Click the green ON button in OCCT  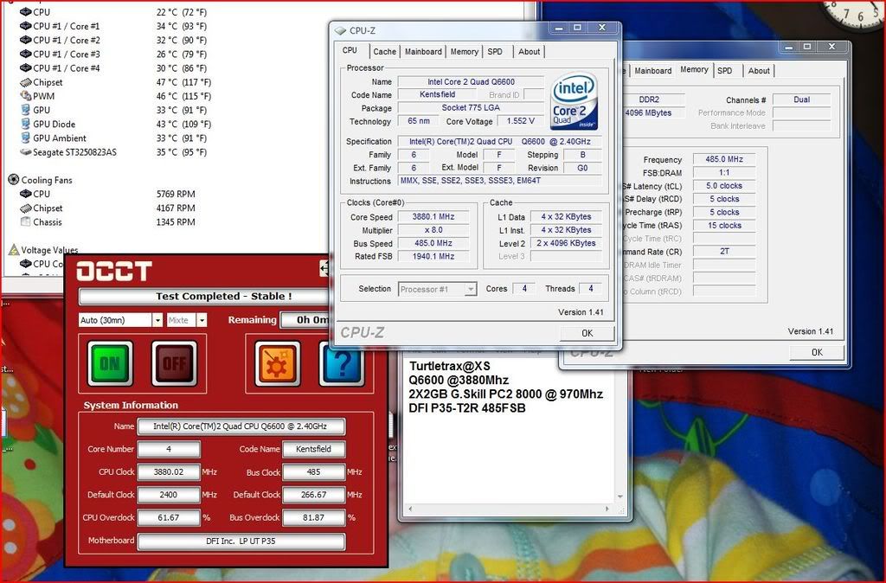110,363
